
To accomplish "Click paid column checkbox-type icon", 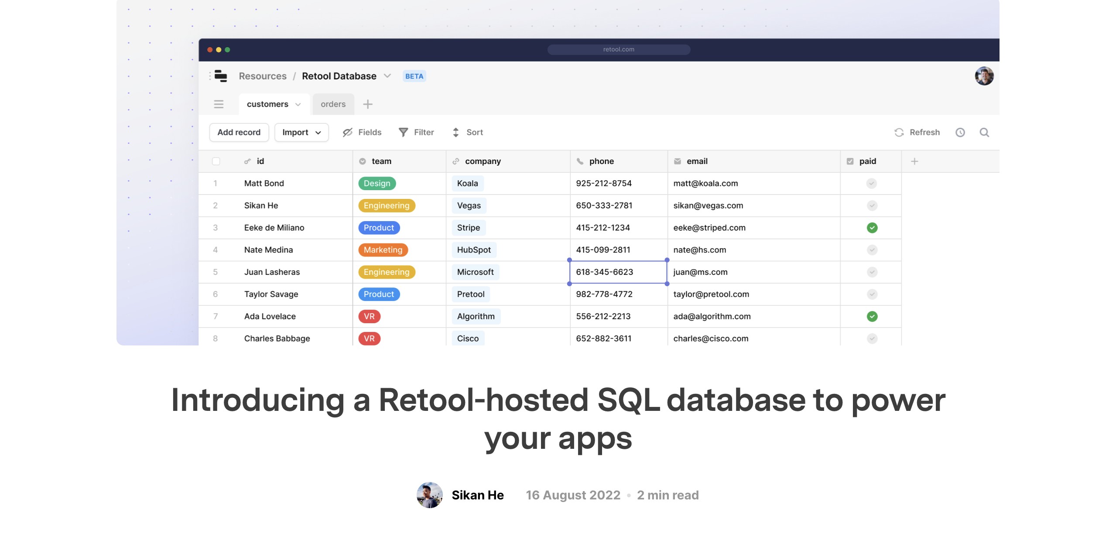I will 850,161.
